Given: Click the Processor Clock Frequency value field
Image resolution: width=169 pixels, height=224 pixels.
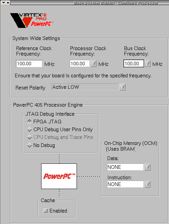Looking at the screenshot, I should [x=80, y=64].
